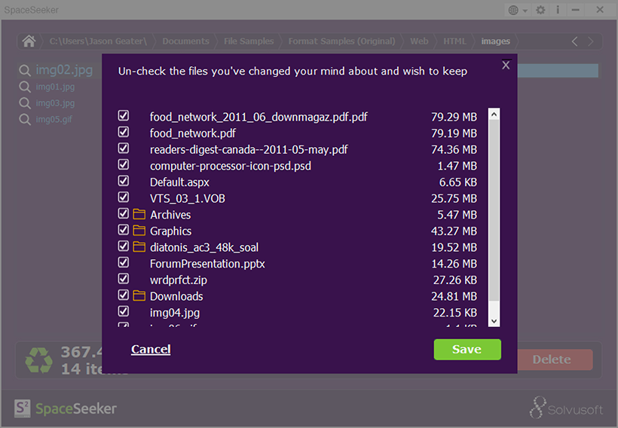
Task: Click the wrdprfct.zip file name
Action: tap(178, 280)
